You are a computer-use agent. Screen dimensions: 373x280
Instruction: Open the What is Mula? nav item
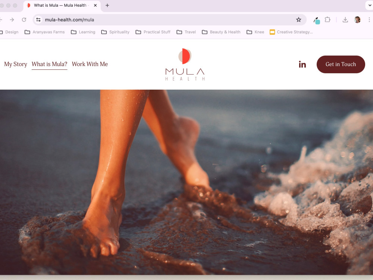point(50,64)
